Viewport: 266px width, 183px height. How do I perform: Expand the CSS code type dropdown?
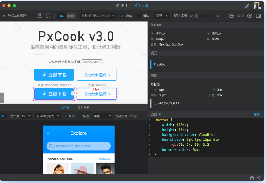[156, 115]
